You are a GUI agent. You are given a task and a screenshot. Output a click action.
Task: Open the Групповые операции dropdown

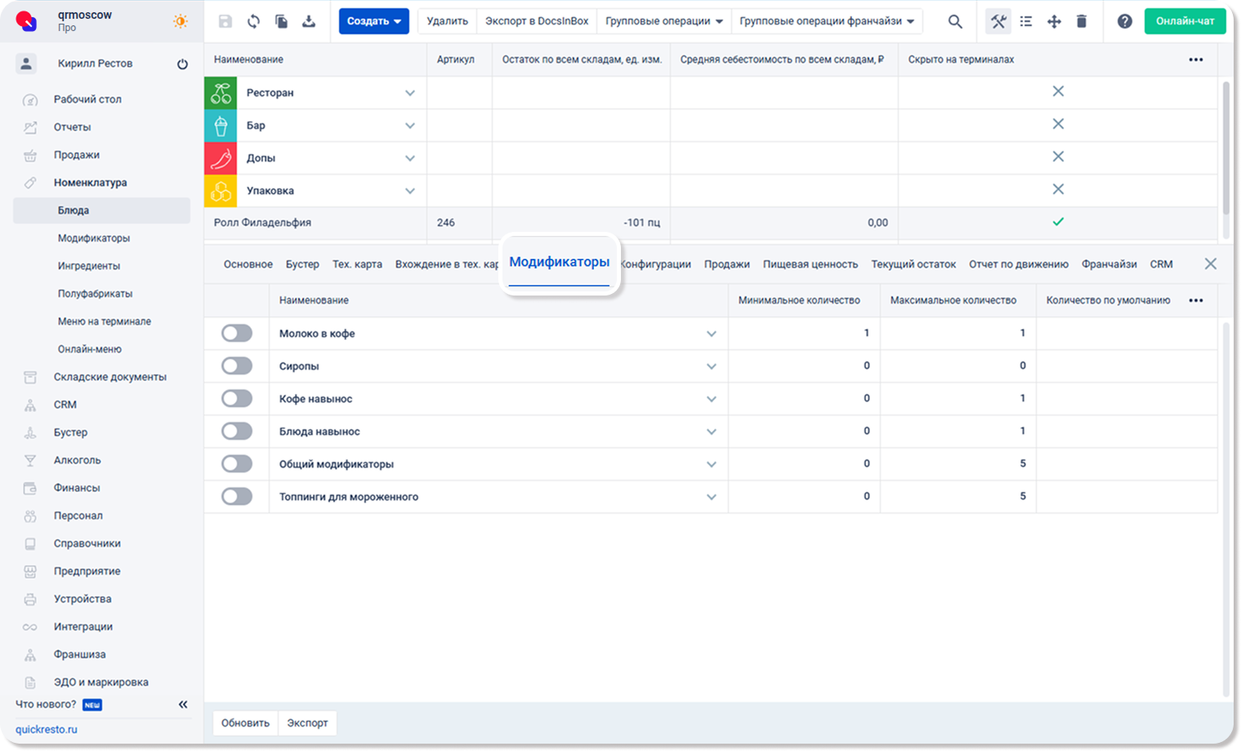(x=664, y=21)
